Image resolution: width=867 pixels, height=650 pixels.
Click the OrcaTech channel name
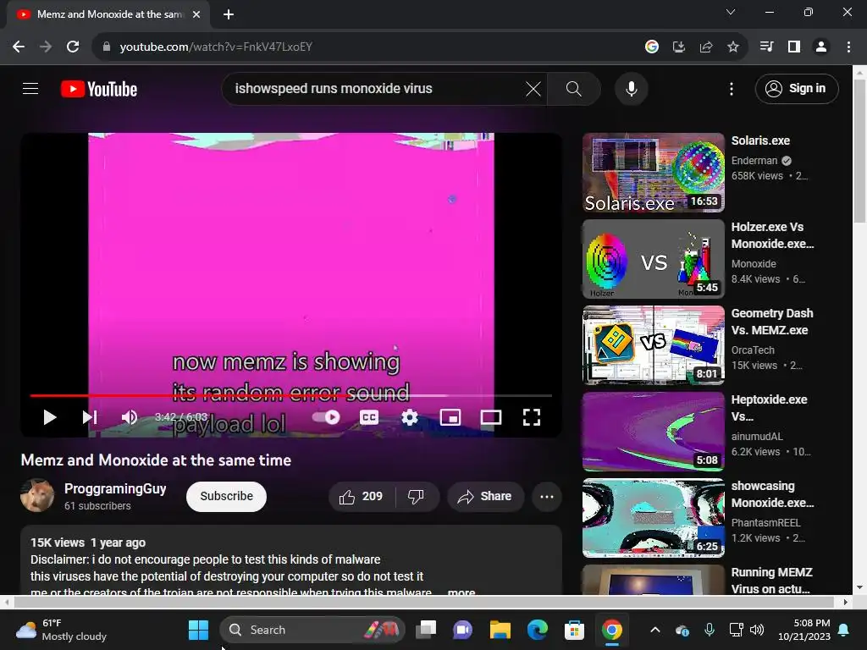pyautogui.click(x=753, y=350)
